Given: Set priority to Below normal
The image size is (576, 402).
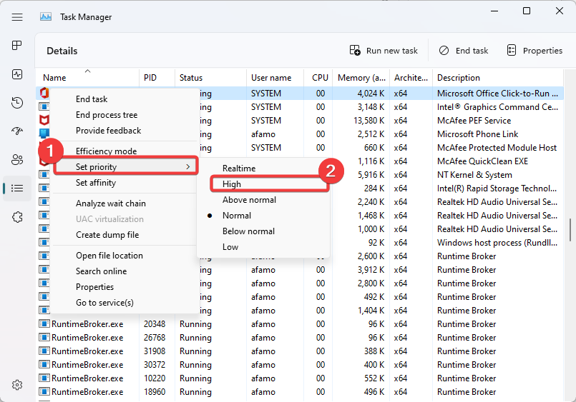Looking at the screenshot, I should pyautogui.click(x=248, y=231).
